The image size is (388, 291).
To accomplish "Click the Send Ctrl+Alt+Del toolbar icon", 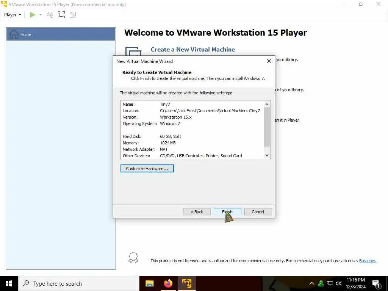I will pyautogui.click(x=50, y=15).
